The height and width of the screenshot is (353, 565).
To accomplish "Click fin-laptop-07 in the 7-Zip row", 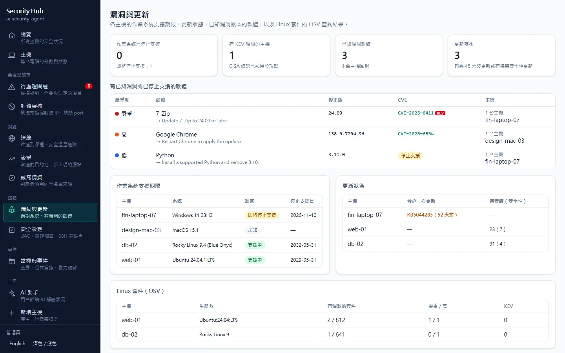I will point(502,120).
